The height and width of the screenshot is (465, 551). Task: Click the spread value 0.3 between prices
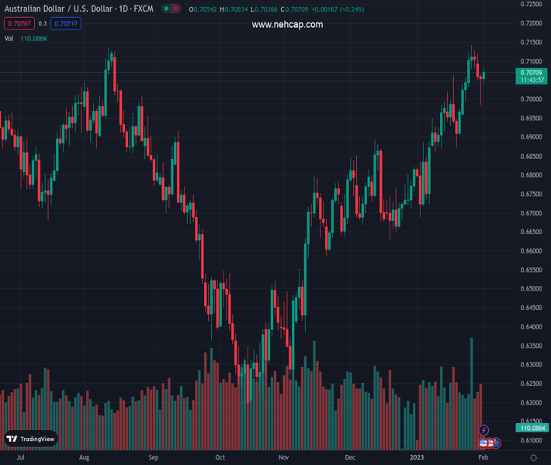tap(43, 23)
